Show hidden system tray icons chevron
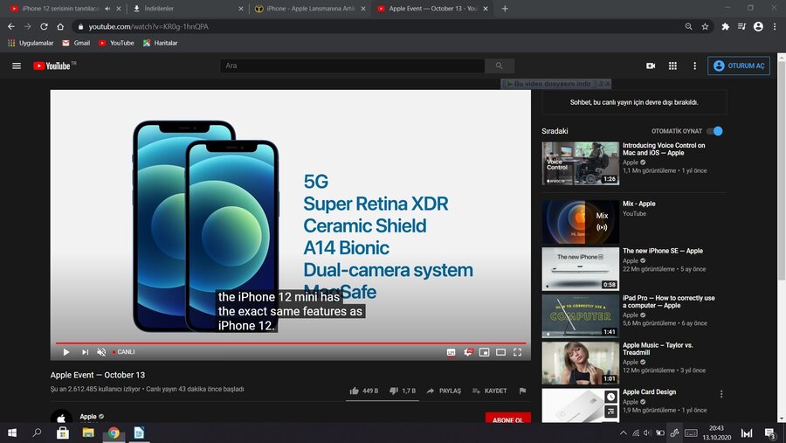The height and width of the screenshot is (443, 786). pyautogui.click(x=623, y=433)
